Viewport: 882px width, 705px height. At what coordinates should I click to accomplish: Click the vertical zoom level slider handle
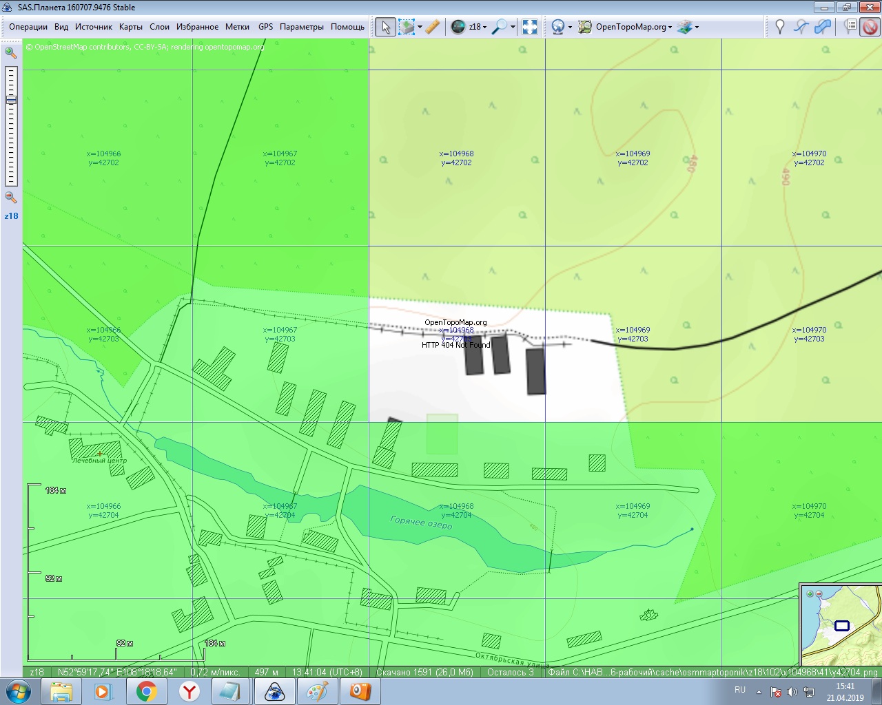11,100
